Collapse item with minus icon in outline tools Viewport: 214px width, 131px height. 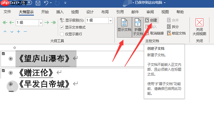[25, 31]
